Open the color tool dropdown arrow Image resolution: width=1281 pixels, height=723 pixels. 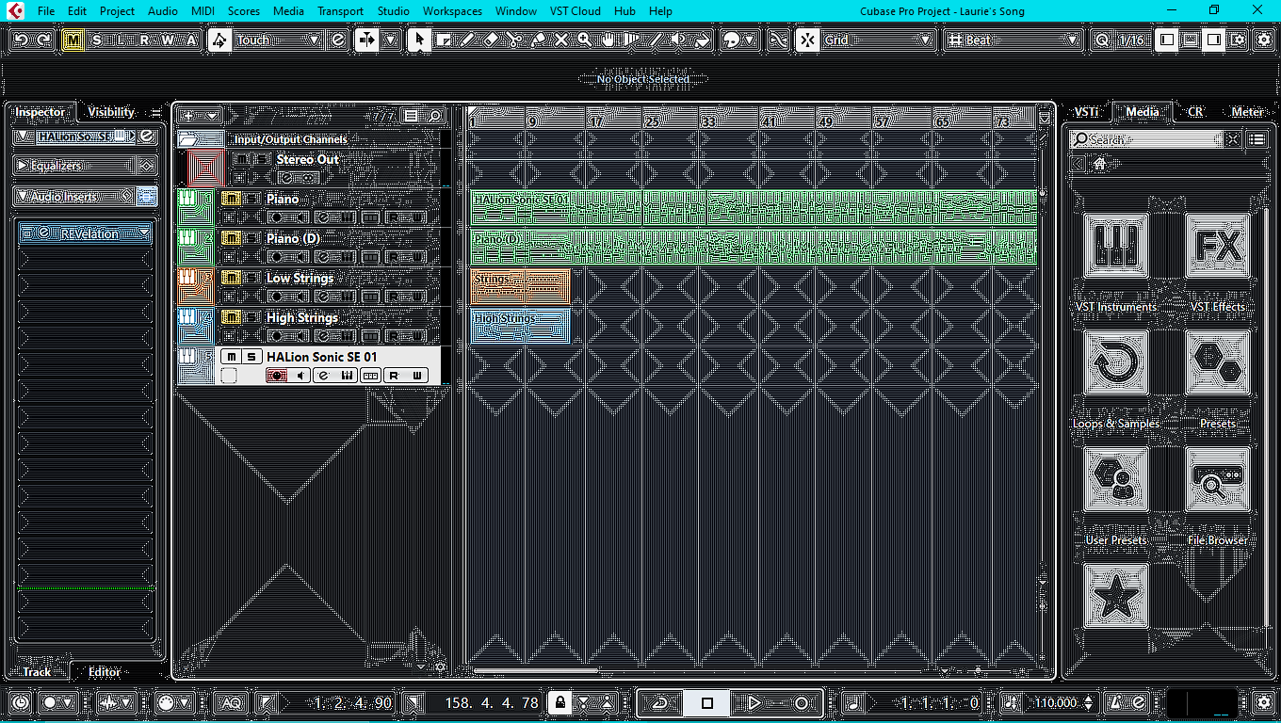click(x=750, y=40)
